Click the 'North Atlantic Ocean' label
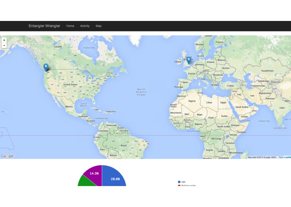This screenshot has height=207, width=291. point(141,92)
